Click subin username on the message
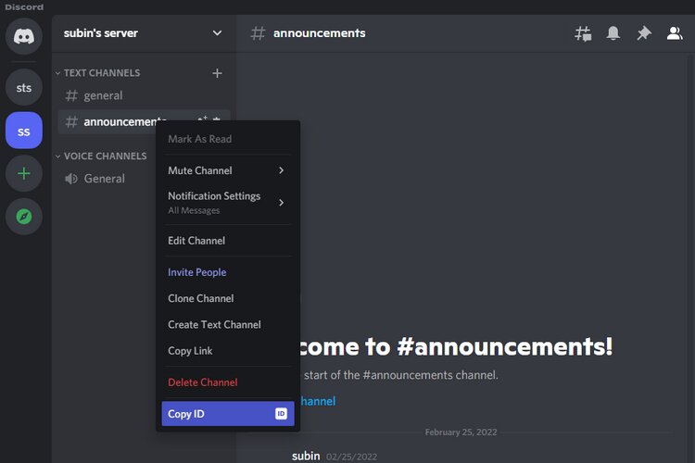The height and width of the screenshot is (463, 695). pos(306,456)
